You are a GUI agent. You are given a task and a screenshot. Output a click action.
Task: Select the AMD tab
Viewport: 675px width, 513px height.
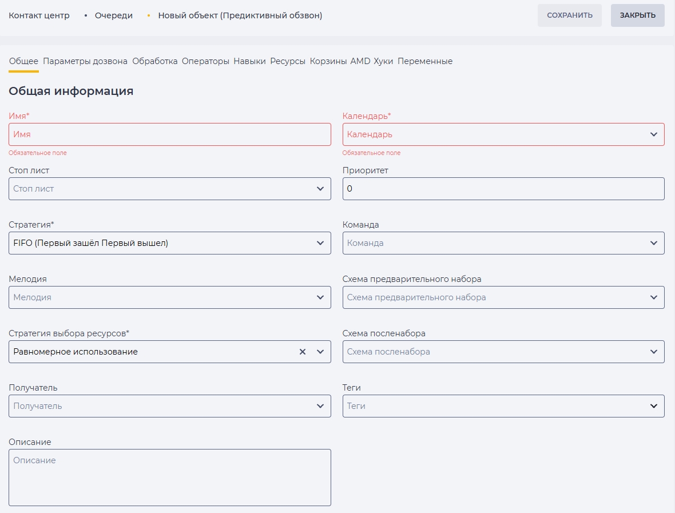click(x=360, y=61)
